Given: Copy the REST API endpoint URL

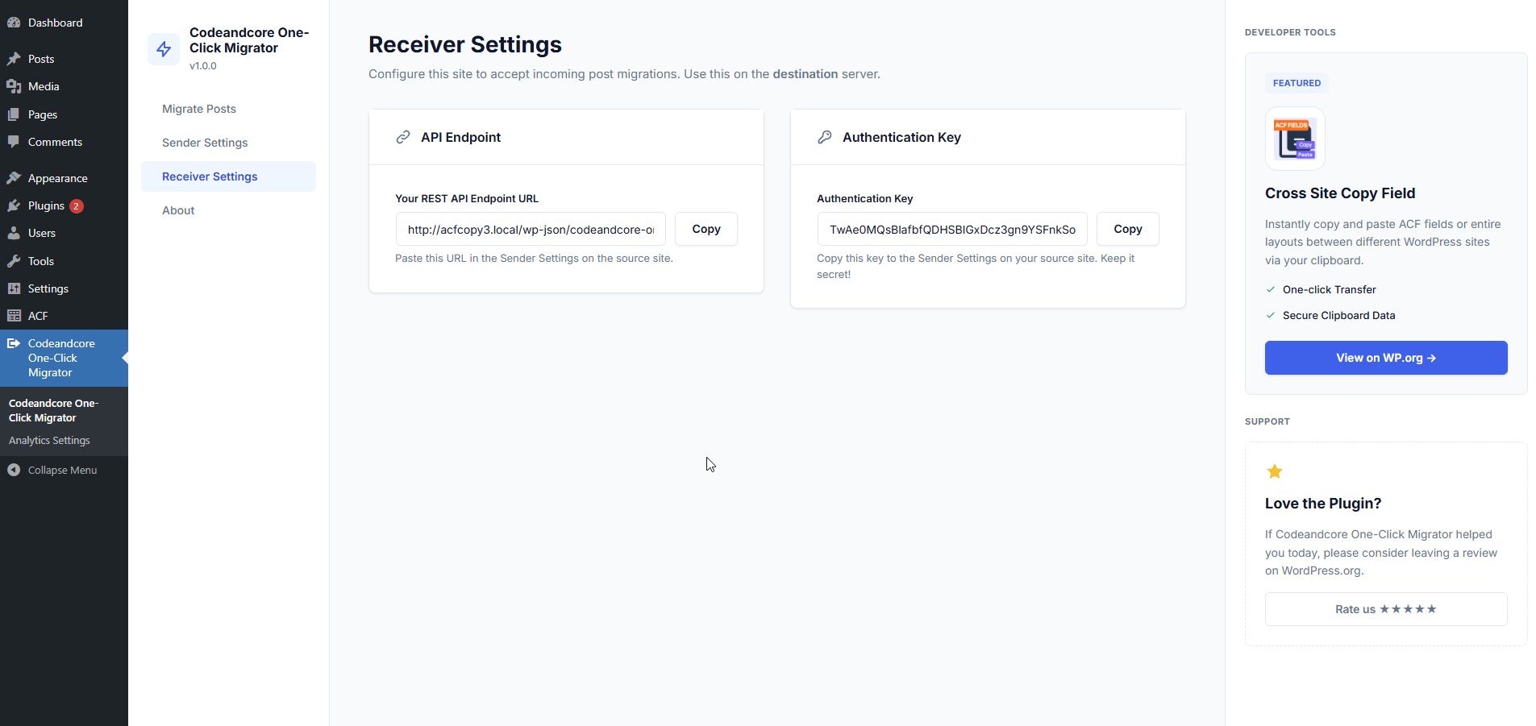Looking at the screenshot, I should click(x=706, y=229).
